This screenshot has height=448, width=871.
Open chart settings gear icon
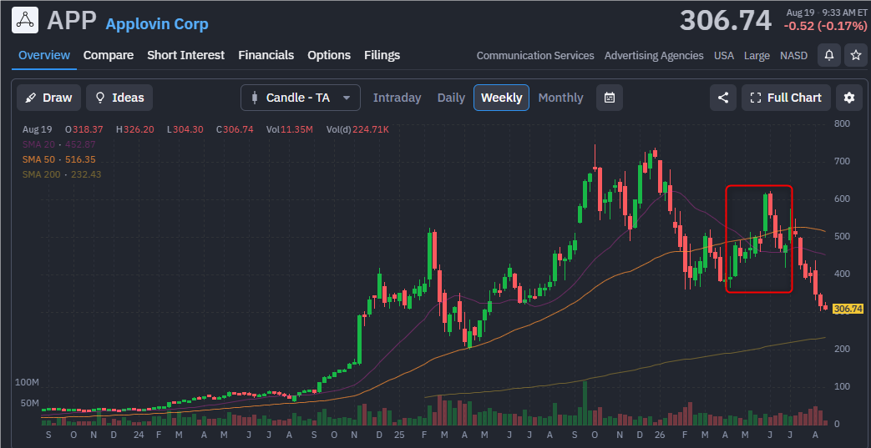click(848, 98)
